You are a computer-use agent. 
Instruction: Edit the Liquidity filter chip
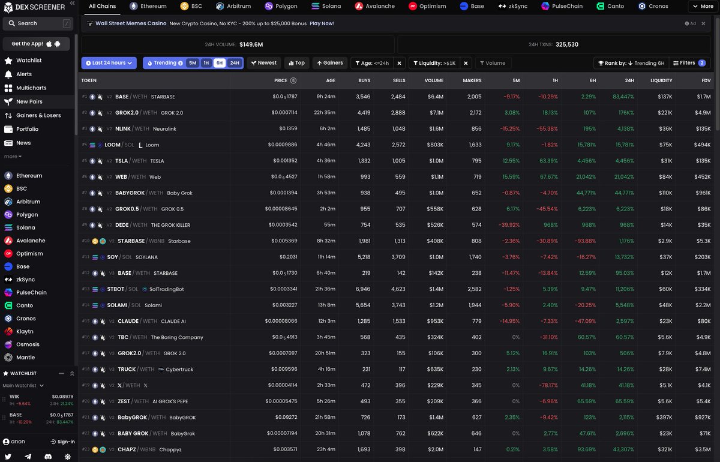coord(435,63)
